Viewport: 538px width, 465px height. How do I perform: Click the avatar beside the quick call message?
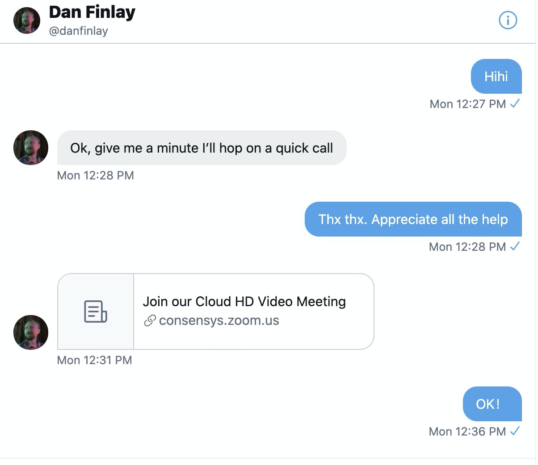click(31, 148)
